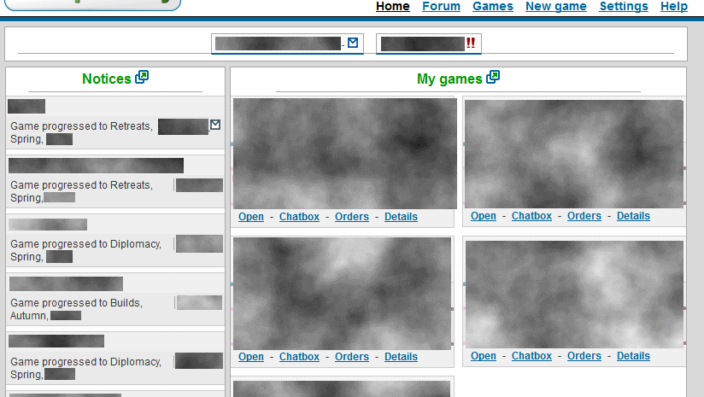This screenshot has width=704, height=397.
Task: Click Open link under bottom-left game map
Action: click(x=251, y=357)
